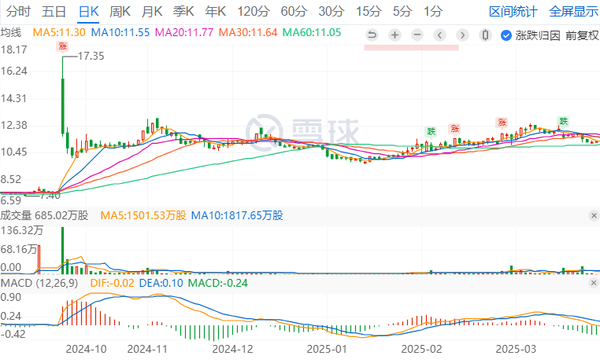Click the 涨 marker just before 2025-03

coord(502,122)
